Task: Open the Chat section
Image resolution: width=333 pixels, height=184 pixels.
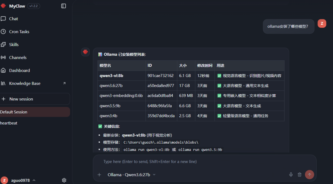Action: click(x=14, y=19)
